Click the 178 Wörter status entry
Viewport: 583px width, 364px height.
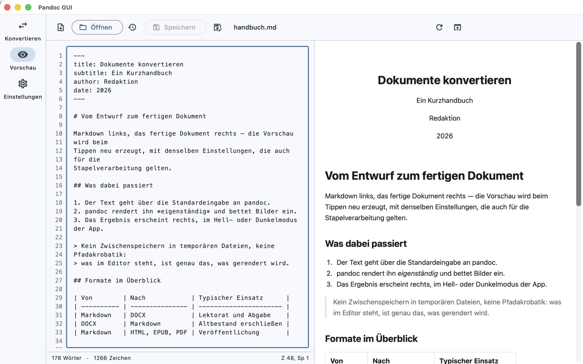coord(67,358)
